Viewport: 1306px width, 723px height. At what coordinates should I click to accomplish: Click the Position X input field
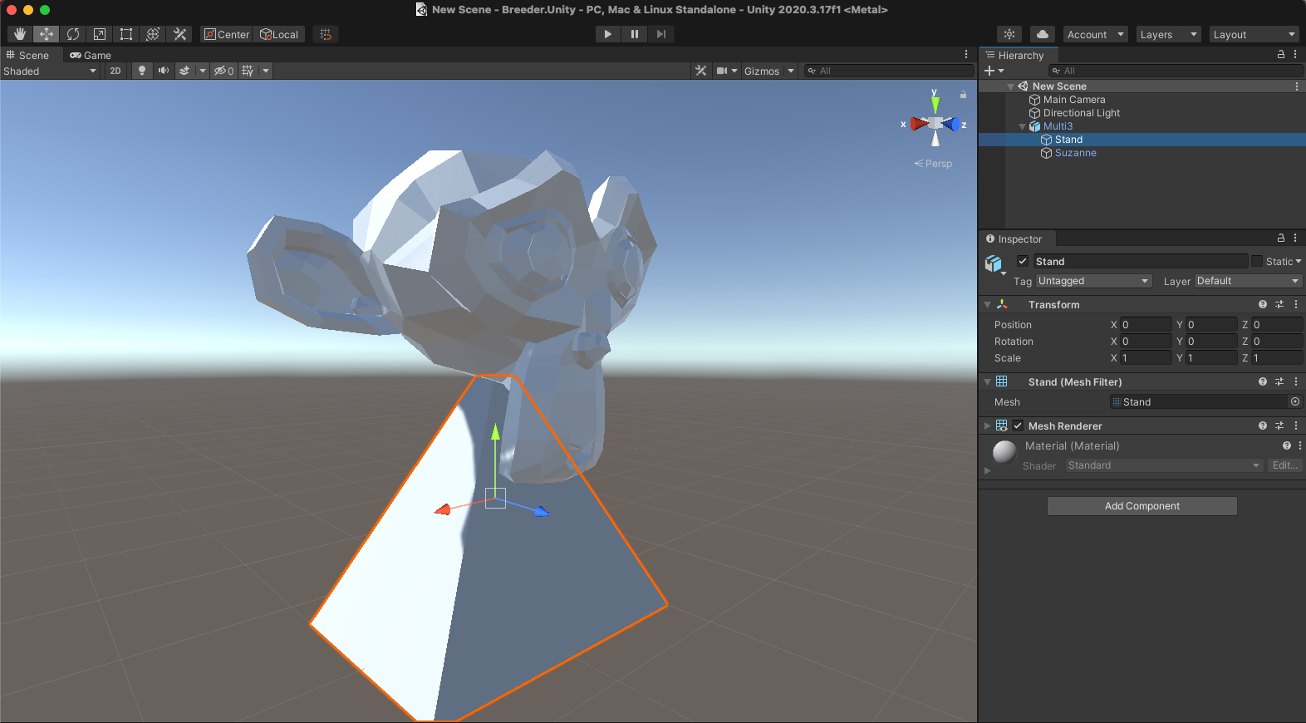pyautogui.click(x=1145, y=325)
